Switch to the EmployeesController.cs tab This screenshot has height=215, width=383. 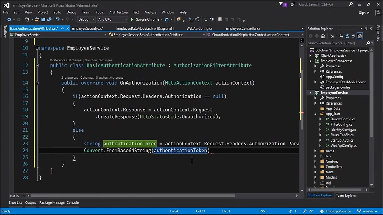point(243,29)
